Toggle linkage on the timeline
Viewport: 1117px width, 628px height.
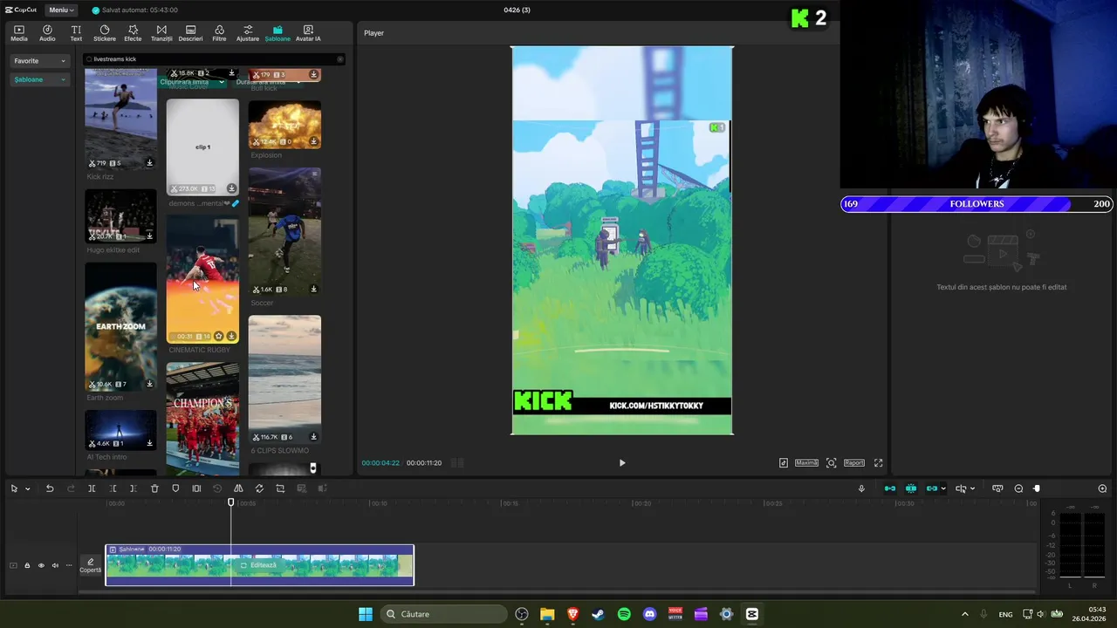(x=931, y=488)
